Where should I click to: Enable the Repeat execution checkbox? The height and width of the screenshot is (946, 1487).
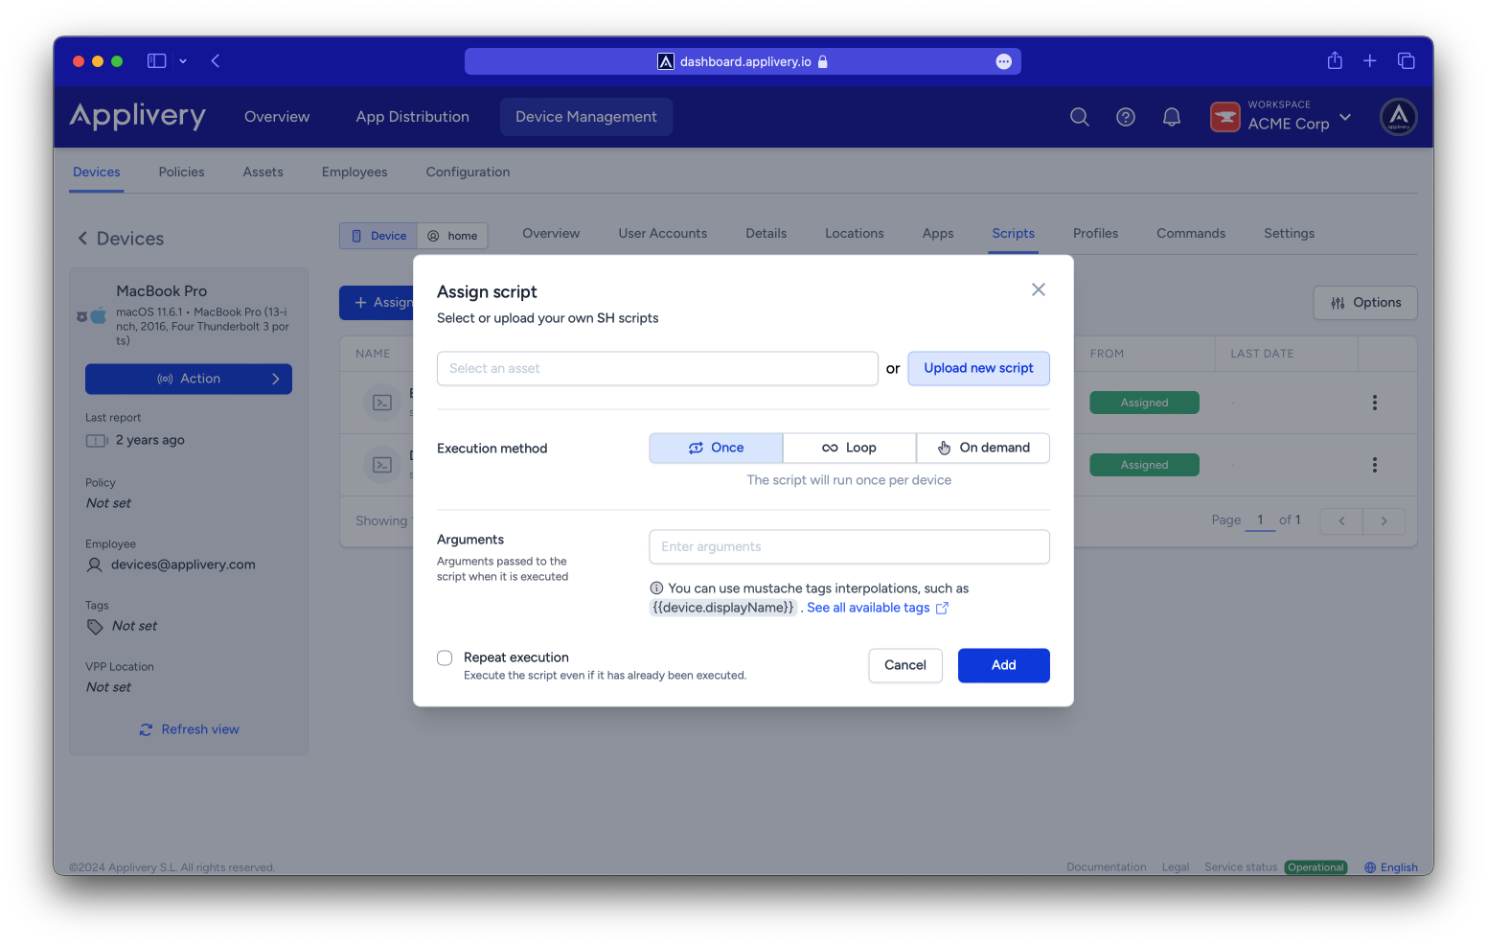coord(445,658)
